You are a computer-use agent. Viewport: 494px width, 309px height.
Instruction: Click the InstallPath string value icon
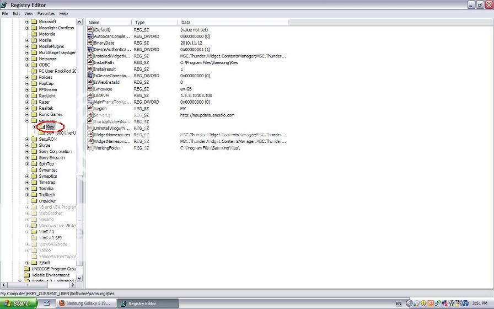90,62
